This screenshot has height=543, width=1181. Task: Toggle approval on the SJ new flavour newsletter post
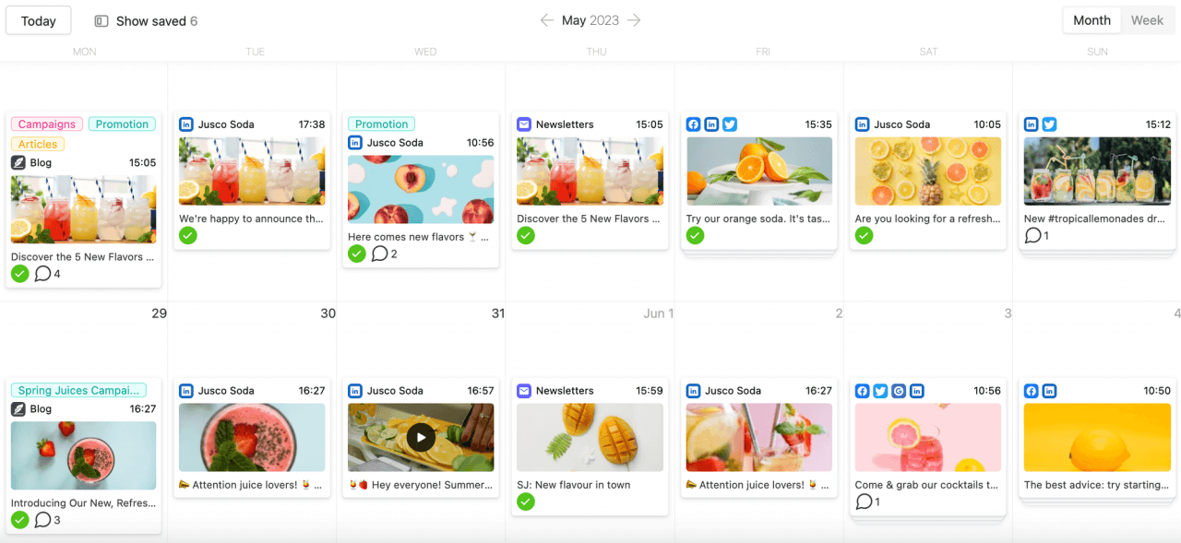click(x=525, y=502)
